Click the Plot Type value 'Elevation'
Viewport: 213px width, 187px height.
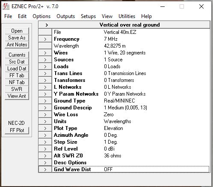coord(113,128)
